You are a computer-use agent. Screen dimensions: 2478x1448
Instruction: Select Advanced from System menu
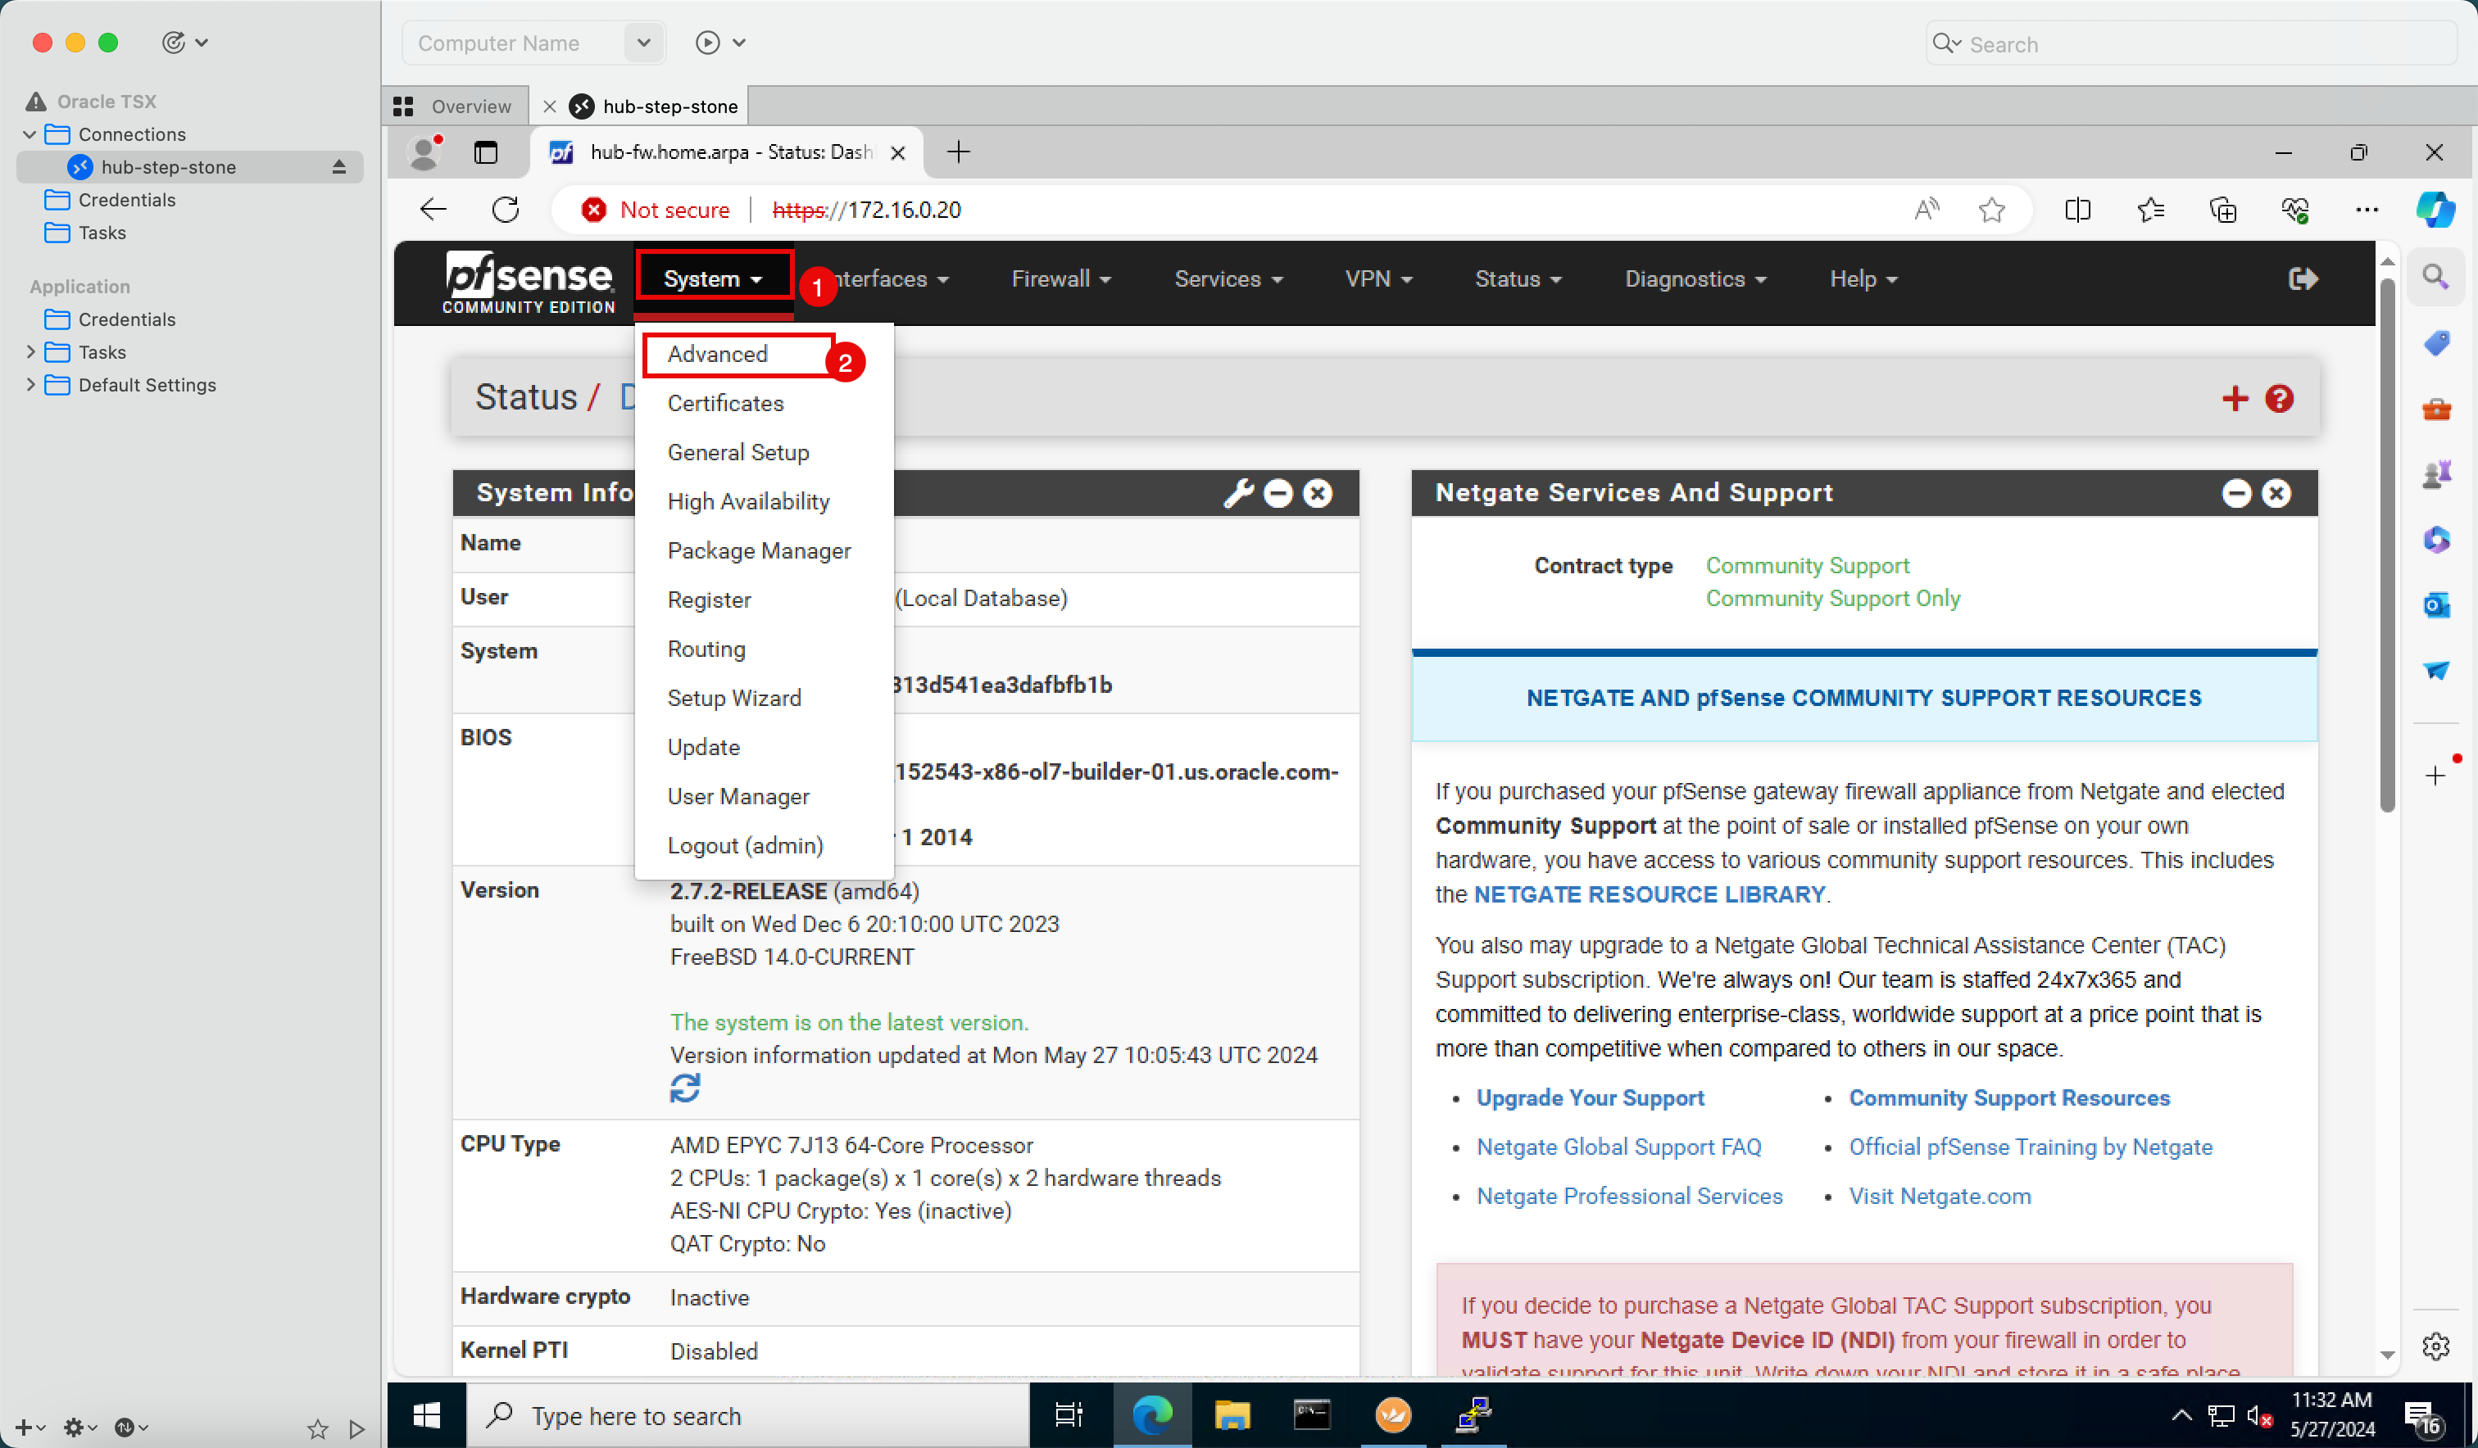point(717,354)
